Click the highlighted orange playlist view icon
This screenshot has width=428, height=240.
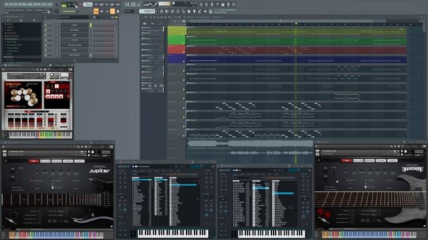(x=96, y=11)
